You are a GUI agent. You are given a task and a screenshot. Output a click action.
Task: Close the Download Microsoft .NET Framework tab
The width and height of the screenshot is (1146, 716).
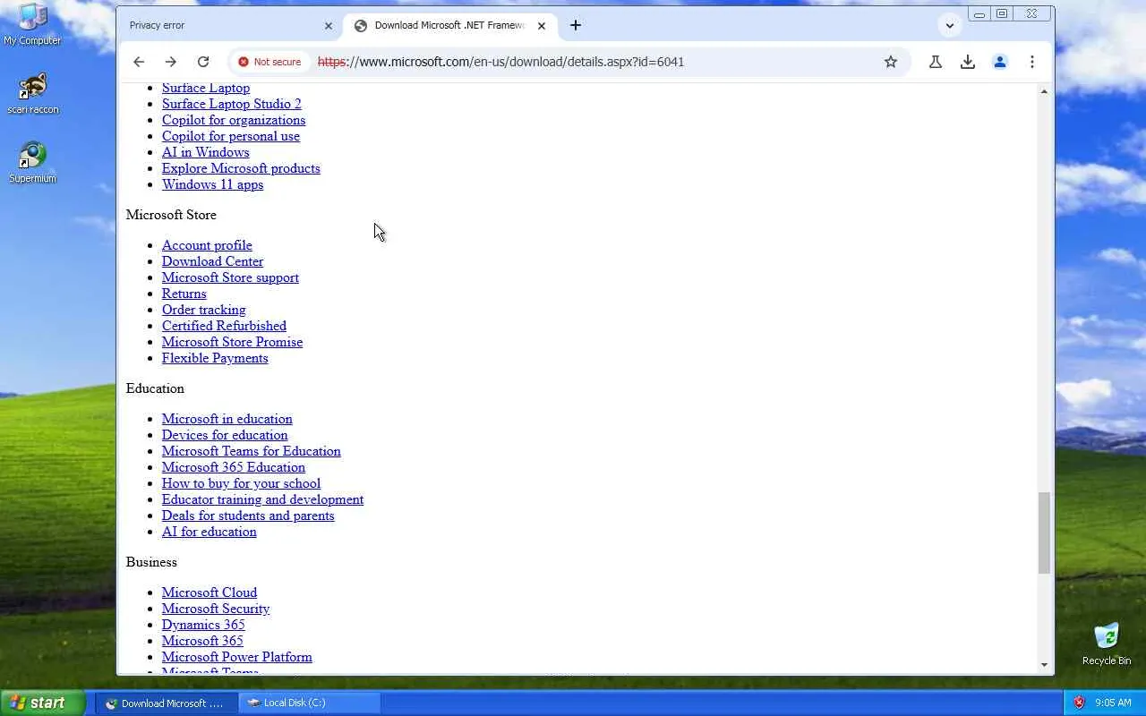[x=542, y=26]
